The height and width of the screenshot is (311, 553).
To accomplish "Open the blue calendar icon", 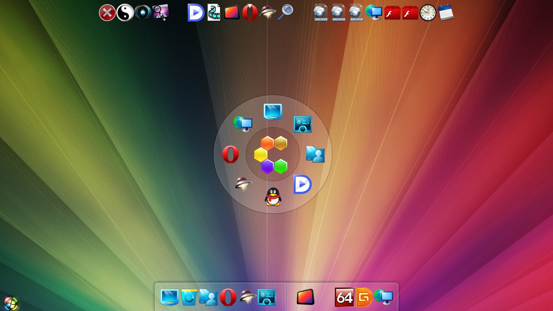I will (446, 13).
